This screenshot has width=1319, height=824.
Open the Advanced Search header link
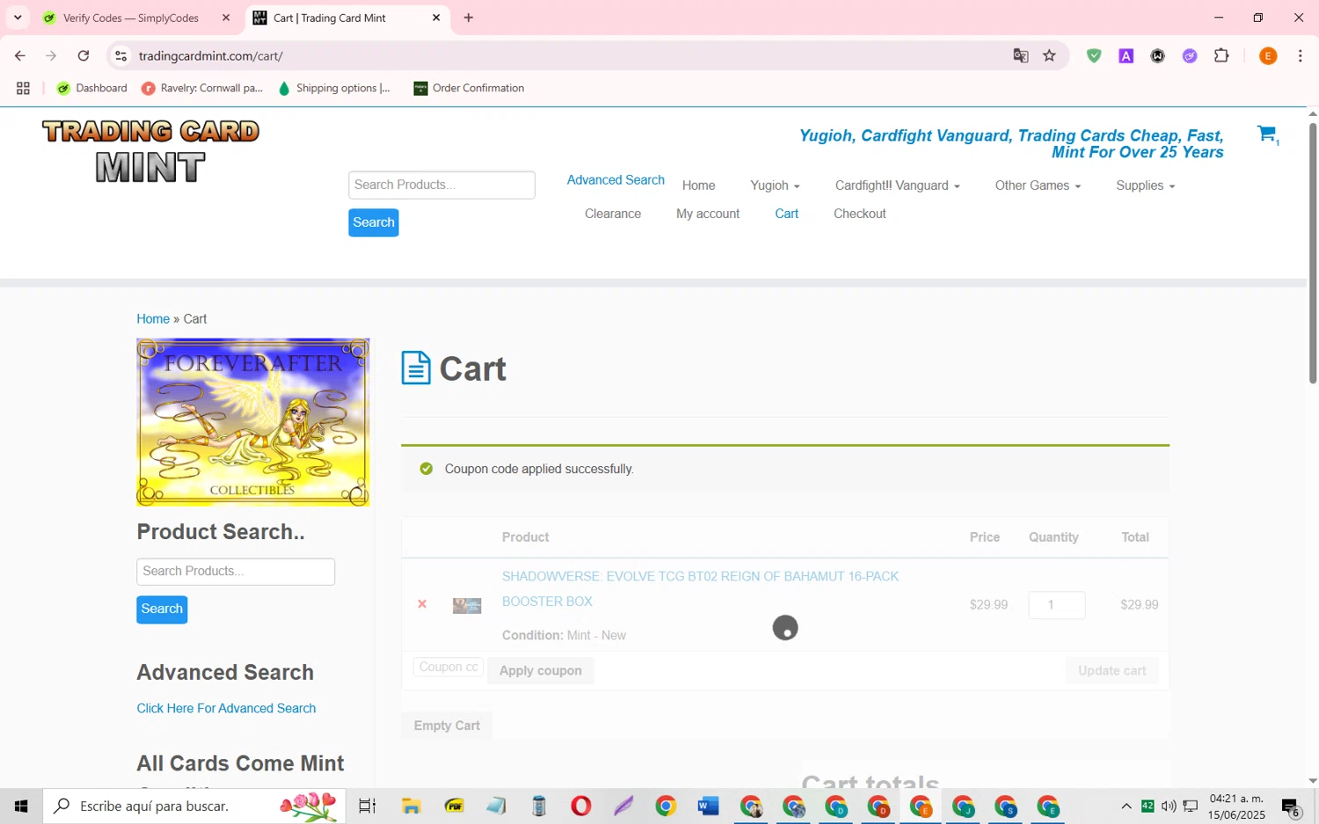pyautogui.click(x=616, y=180)
